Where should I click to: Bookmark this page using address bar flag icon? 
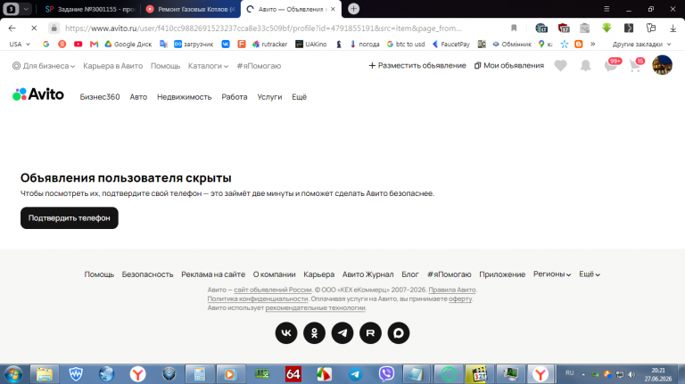[514, 28]
